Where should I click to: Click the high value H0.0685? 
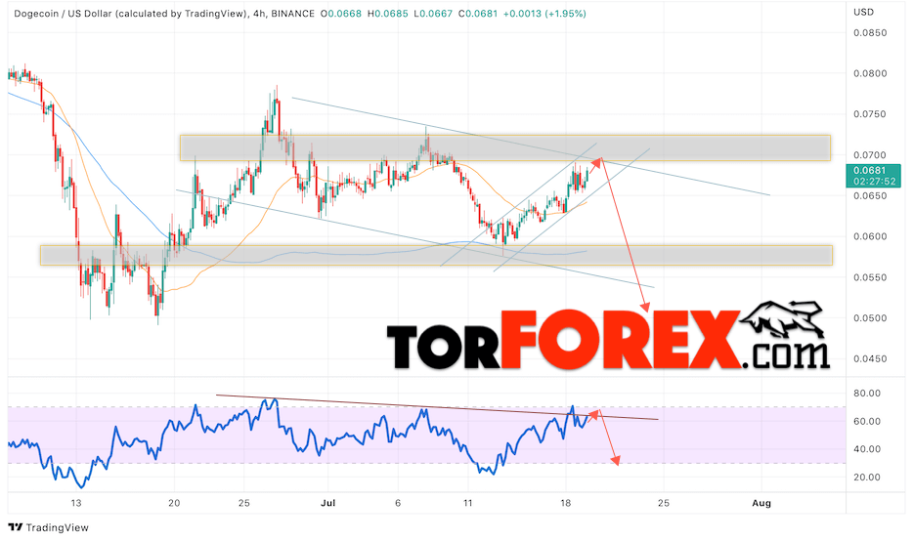coord(388,14)
